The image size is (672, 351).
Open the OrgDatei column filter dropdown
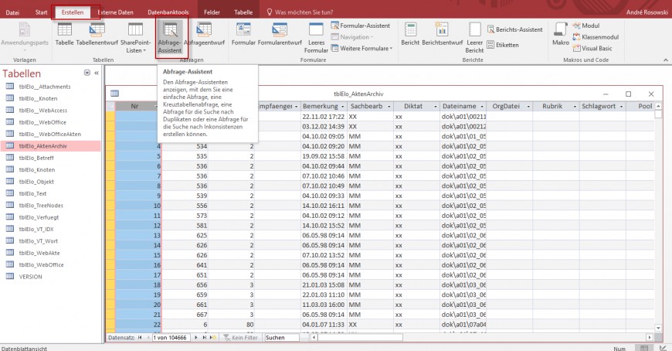528,107
